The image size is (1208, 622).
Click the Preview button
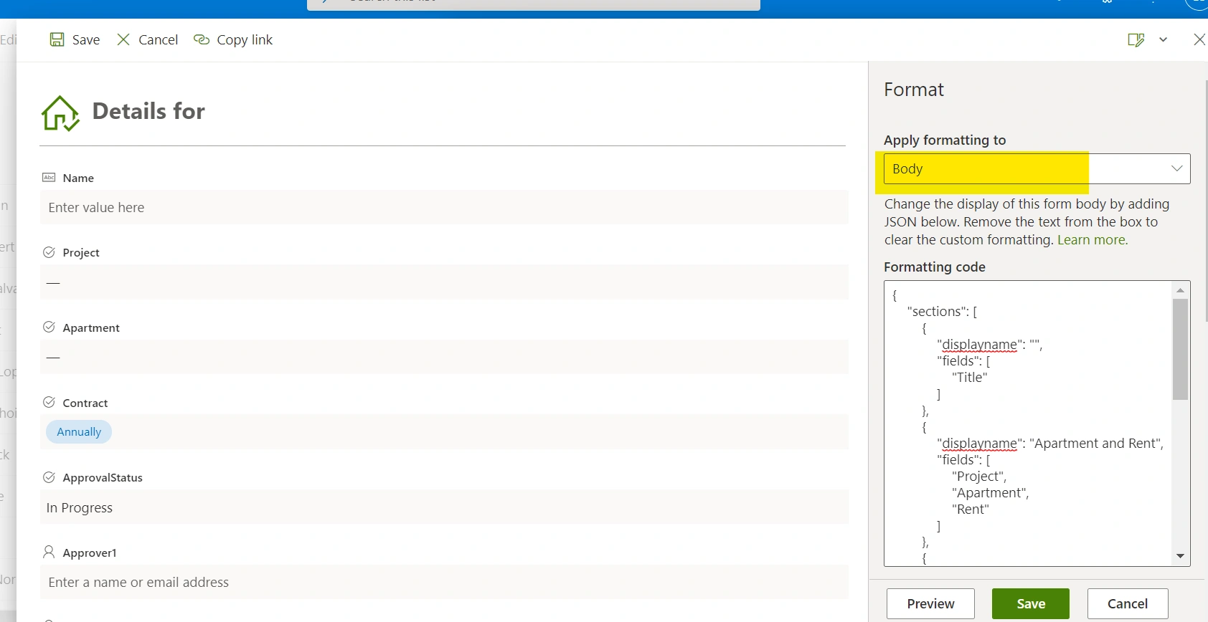(930, 604)
